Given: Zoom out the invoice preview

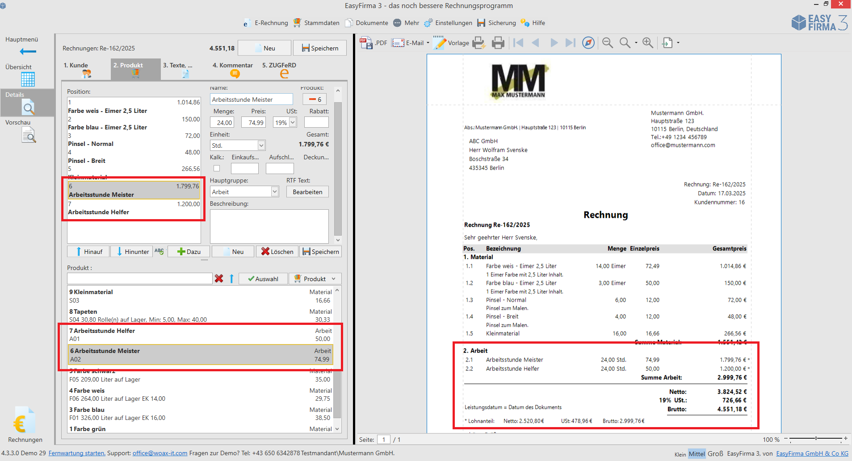Looking at the screenshot, I should 607,43.
